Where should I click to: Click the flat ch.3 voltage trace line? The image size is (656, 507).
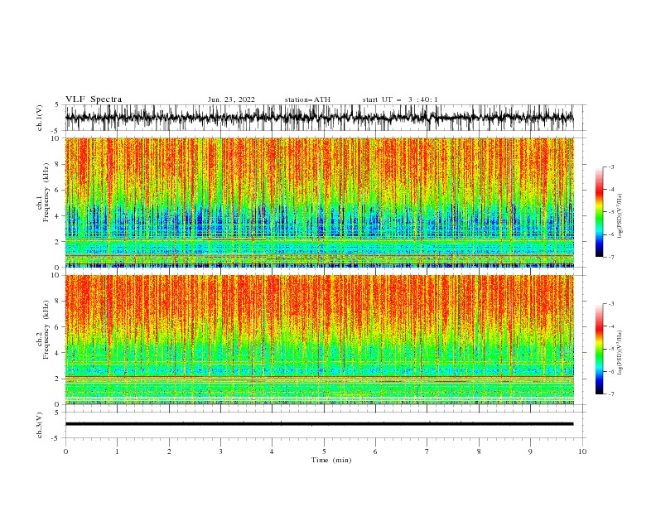click(x=320, y=424)
